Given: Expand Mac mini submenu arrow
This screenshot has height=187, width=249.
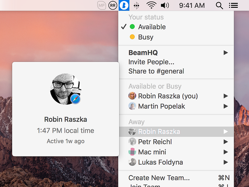Looking at the screenshot, I should [x=226, y=152].
